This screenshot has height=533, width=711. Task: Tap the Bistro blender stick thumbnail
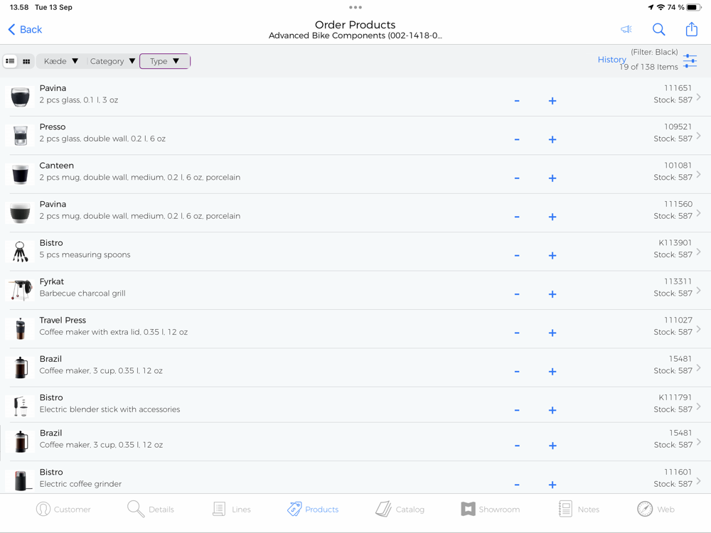pyautogui.click(x=20, y=406)
